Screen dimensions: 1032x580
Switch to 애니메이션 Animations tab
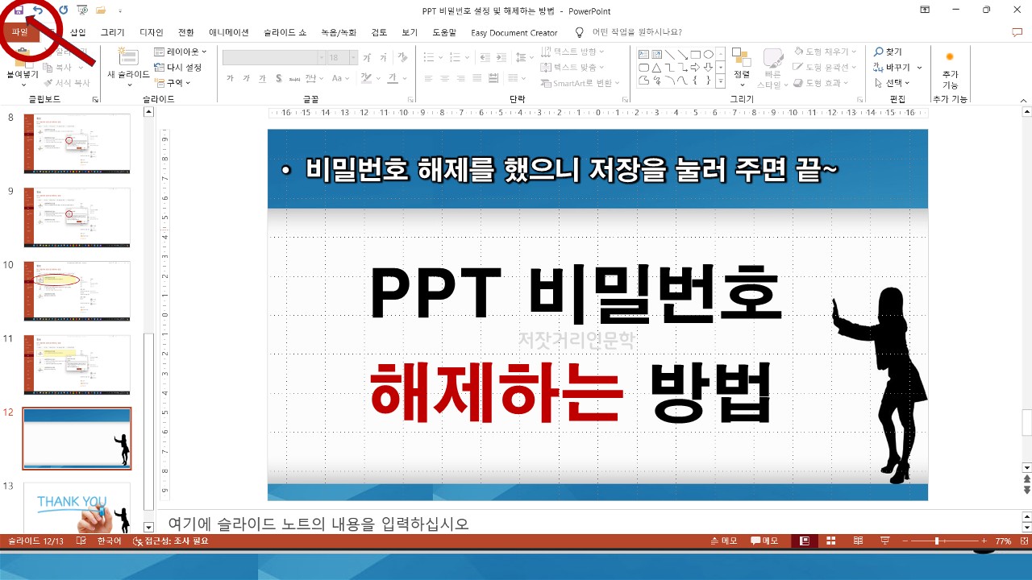coord(228,32)
